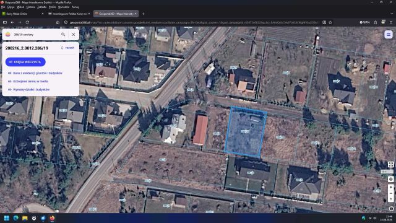Viewport: 396px width, 223px height.
Task: Open Firefox hamburger application menu
Action: click(391, 22)
